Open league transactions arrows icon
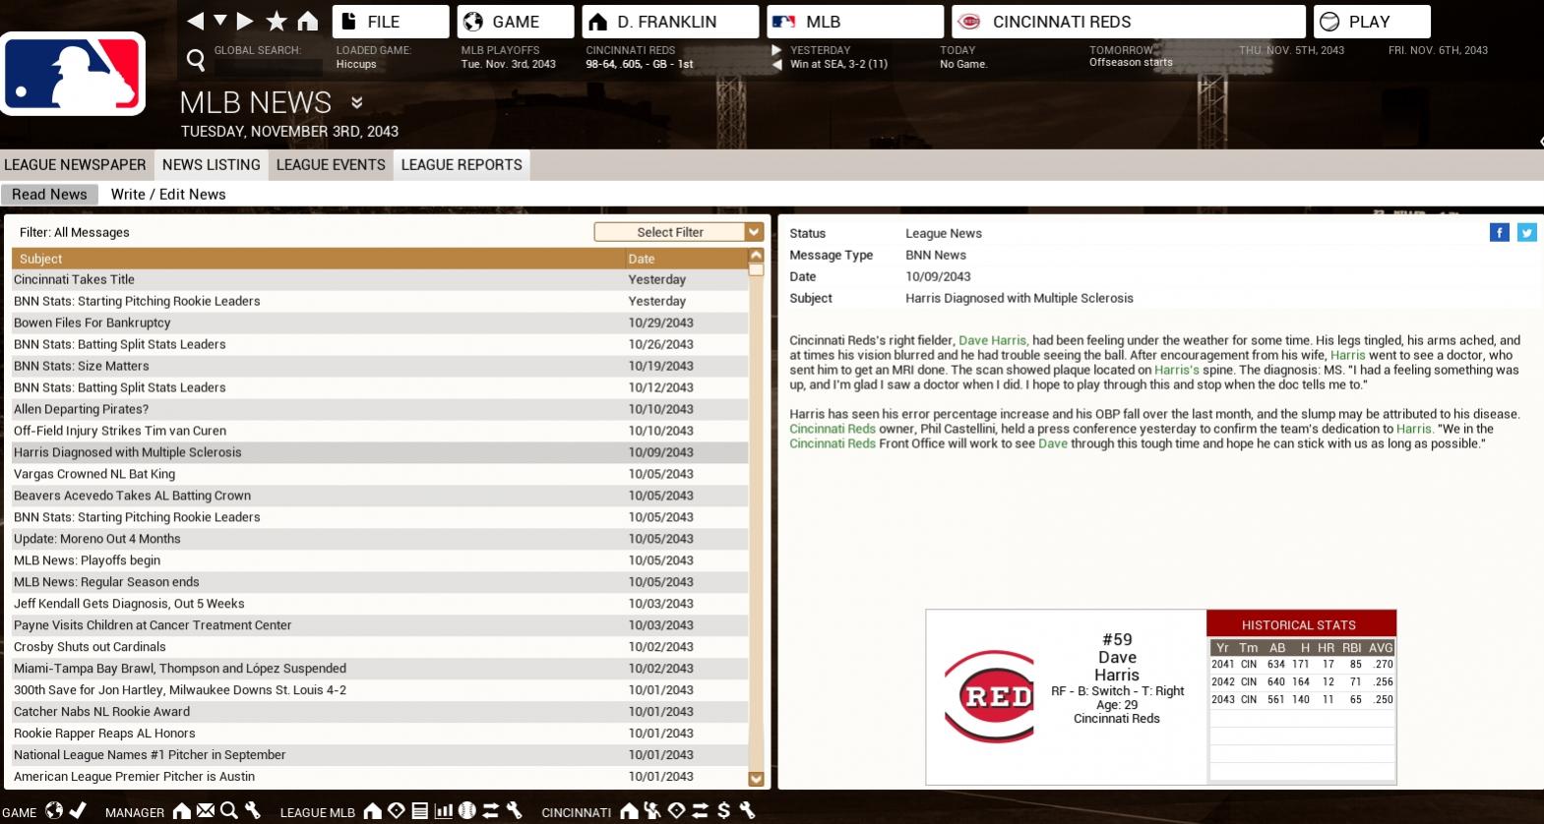This screenshot has width=1544, height=824. pyautogui.click(x=490, y=811)
